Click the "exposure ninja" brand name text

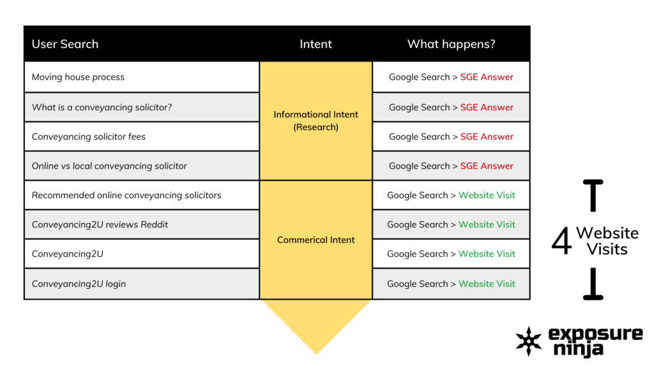coord(596,342)
